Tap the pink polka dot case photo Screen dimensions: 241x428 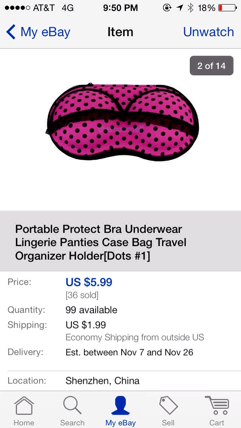(123, 122)
